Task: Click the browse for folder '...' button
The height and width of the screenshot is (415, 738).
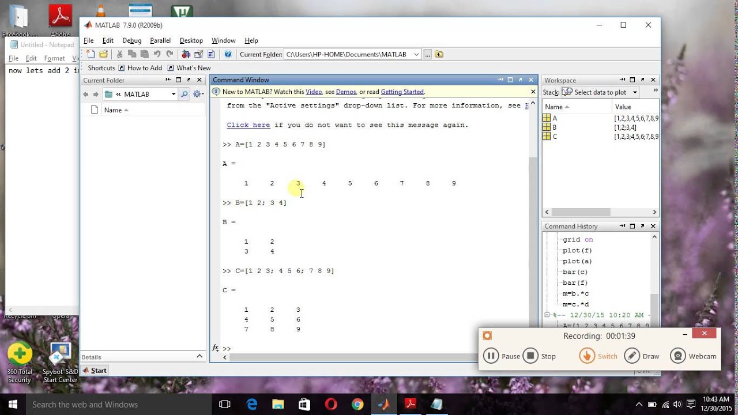Action: pos(427,54)
